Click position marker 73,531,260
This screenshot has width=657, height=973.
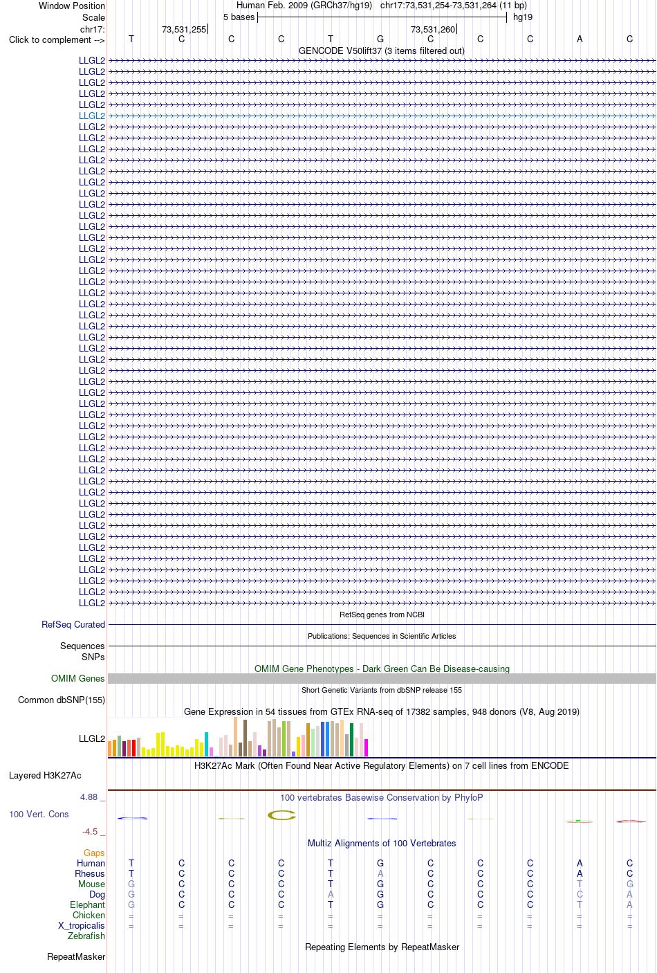tap(433, 29)
